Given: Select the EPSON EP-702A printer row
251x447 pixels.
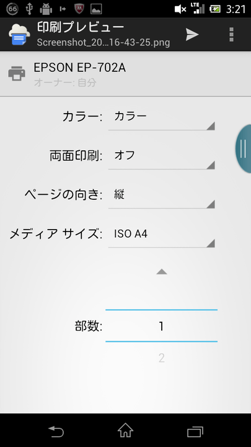Looking at the screenshot, I should [x=125, y=74].
